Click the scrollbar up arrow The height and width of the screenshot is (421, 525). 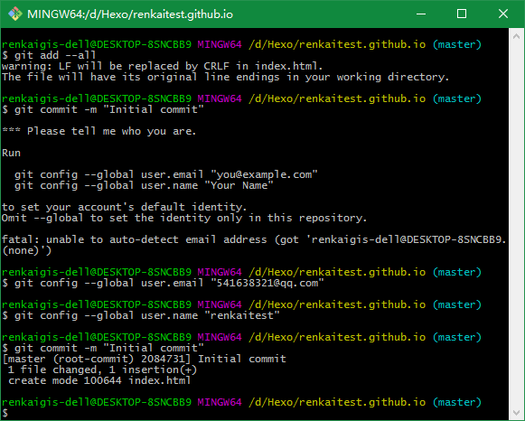[x=516, y=36]
